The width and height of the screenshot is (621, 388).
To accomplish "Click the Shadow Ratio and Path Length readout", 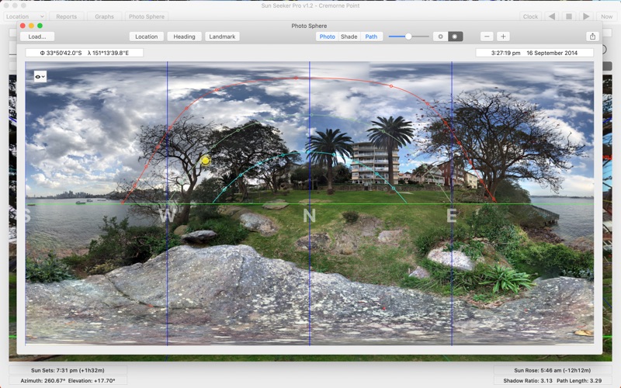I will (552, 380).
